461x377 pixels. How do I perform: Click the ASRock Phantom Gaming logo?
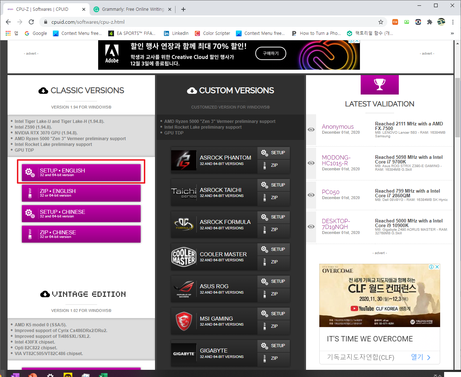184,160
